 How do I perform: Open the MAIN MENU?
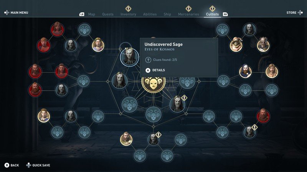[x=16, y=13]
